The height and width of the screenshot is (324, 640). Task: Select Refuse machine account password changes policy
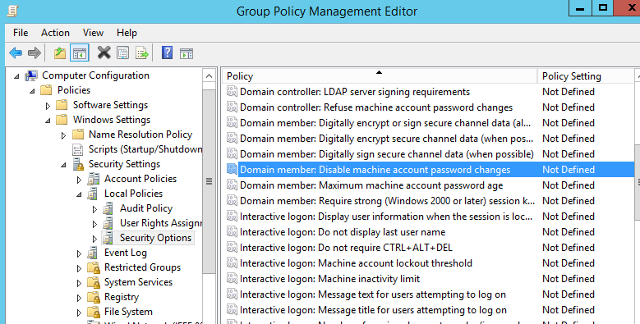376,107
